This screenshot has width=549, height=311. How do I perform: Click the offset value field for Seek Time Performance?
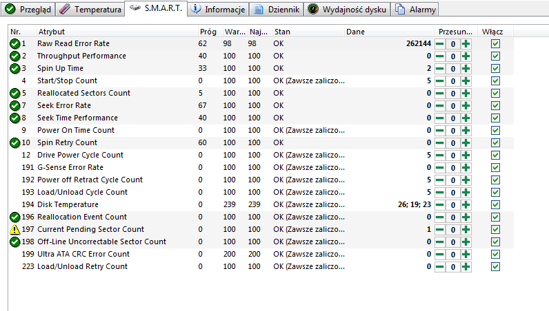click(452, 118)
